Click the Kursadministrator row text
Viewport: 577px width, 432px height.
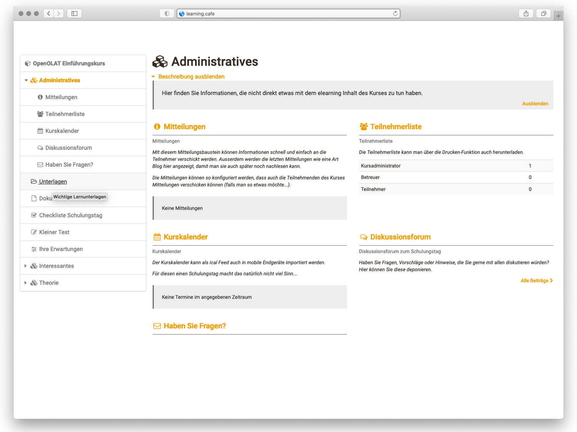click(x=381, y=166)
